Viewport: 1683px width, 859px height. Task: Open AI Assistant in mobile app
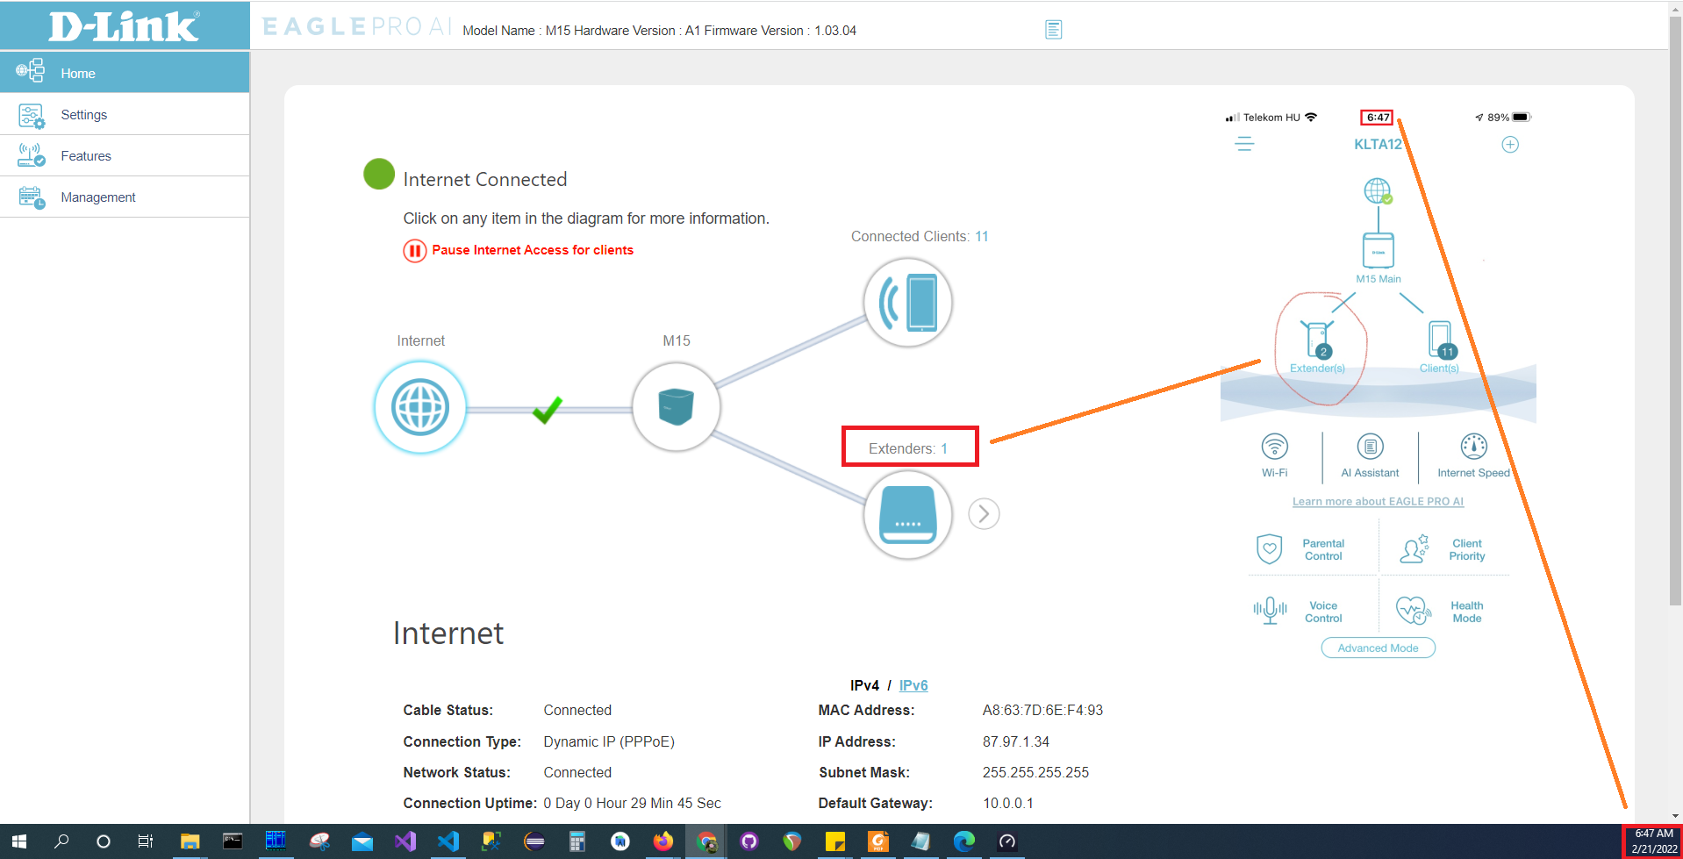coord(1370,455)
